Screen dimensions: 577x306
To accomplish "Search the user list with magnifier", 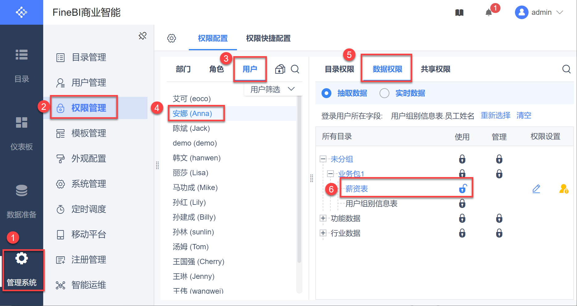I will click(295, 69).
